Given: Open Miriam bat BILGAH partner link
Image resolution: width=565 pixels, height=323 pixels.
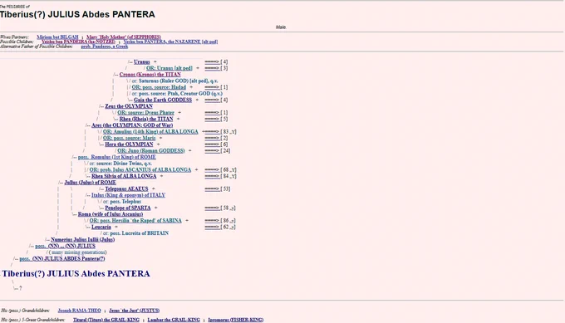Looking at the screenshot, I should 57,37.
